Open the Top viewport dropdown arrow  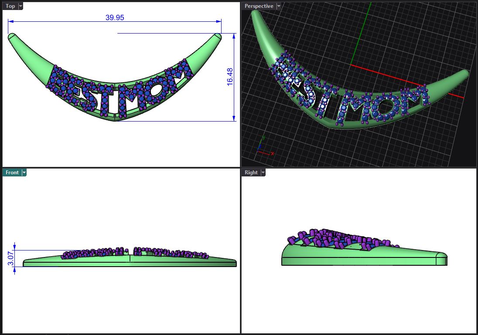pos(21,6)
